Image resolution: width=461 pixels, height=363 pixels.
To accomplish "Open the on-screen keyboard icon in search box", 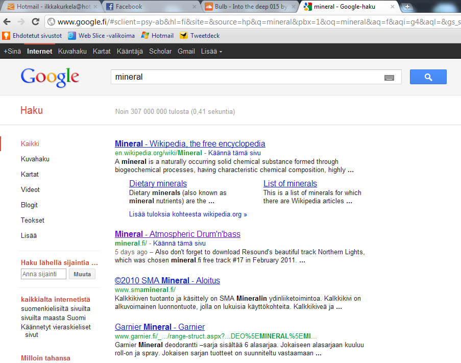I will pyautogui.click(x=389, y=78).
